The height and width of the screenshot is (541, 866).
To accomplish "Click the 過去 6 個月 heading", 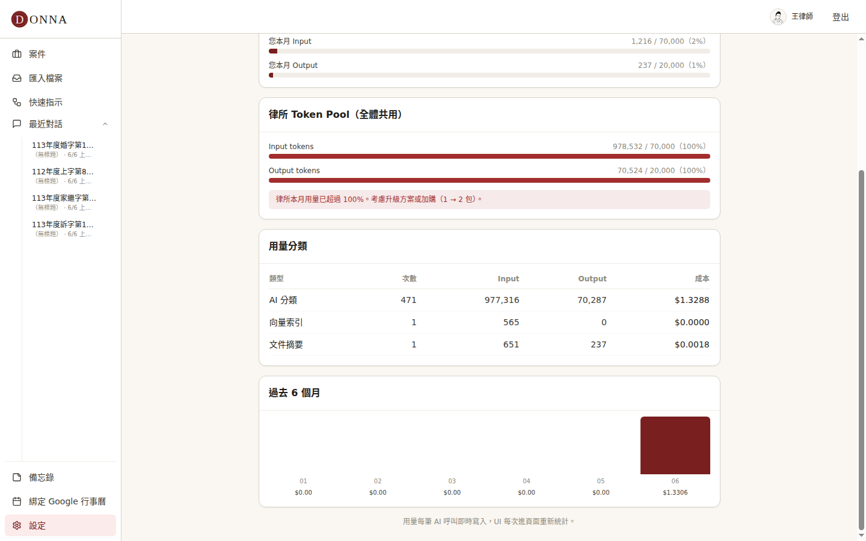I will 294,393.
